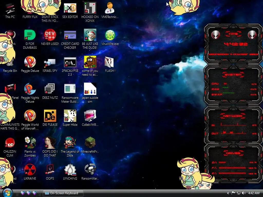Select the VirusWire.exe lime icon
Viewport: 263px width, 197px height.
point(110,37)
